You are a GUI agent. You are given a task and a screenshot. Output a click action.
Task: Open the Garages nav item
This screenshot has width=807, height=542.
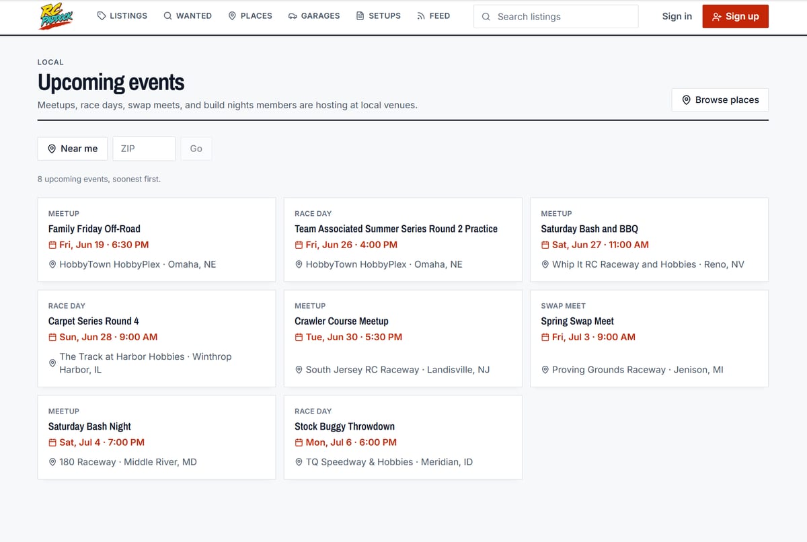pos(314,15)
